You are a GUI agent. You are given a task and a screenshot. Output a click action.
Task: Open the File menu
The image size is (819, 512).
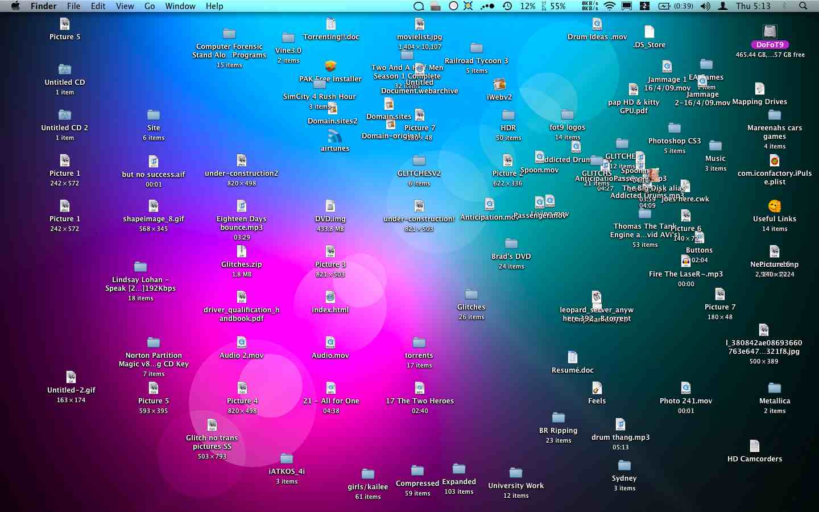click(74, 6)
